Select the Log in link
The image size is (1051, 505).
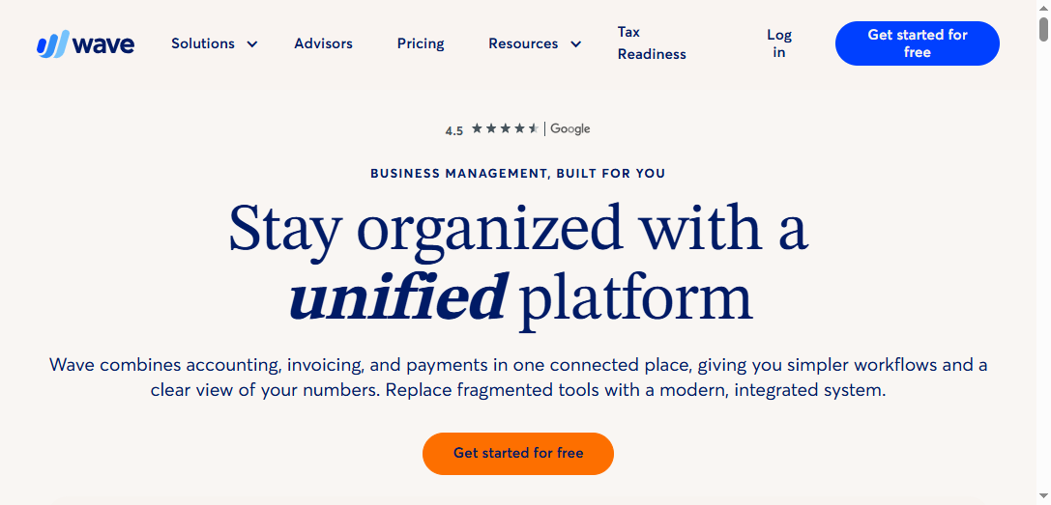point(779,43)
